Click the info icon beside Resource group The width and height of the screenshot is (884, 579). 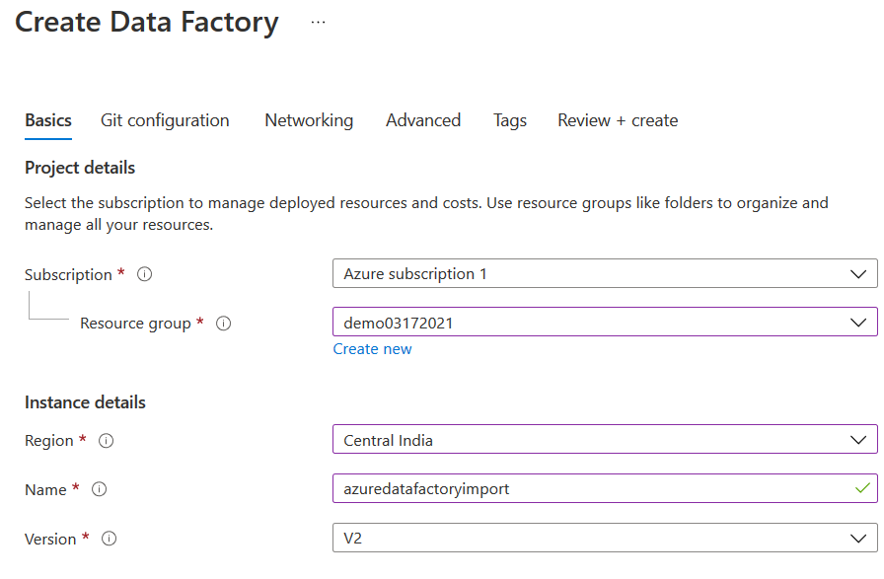click(223, 324)
